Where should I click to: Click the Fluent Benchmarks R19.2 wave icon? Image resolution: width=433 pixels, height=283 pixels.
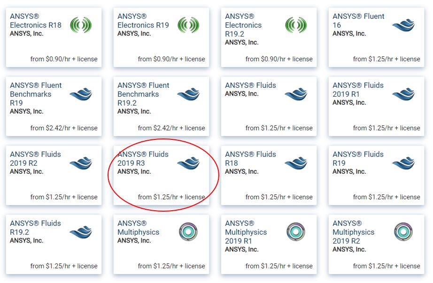point(188,94)
